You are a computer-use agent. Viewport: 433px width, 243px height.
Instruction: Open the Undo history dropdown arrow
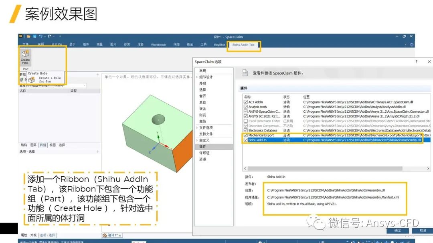(x=45, y=36)
